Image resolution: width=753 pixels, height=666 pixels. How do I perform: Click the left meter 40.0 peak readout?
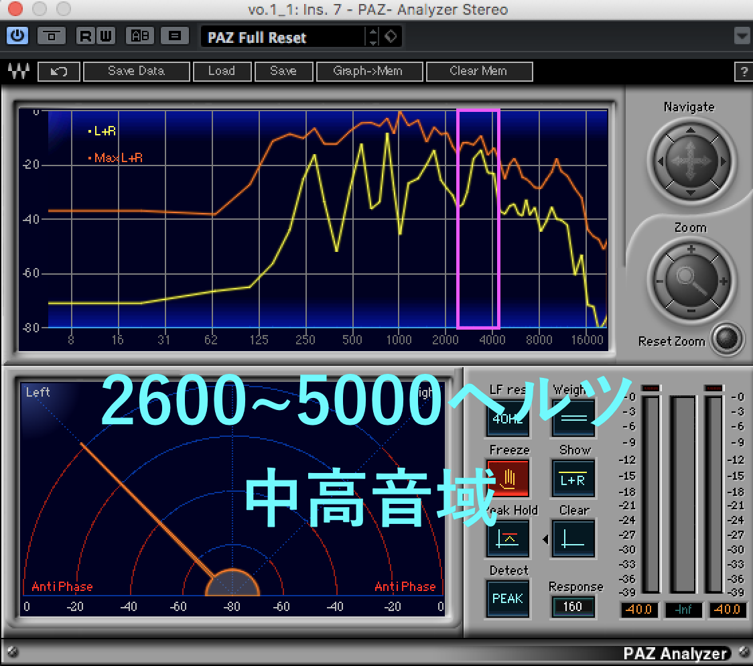640,609
